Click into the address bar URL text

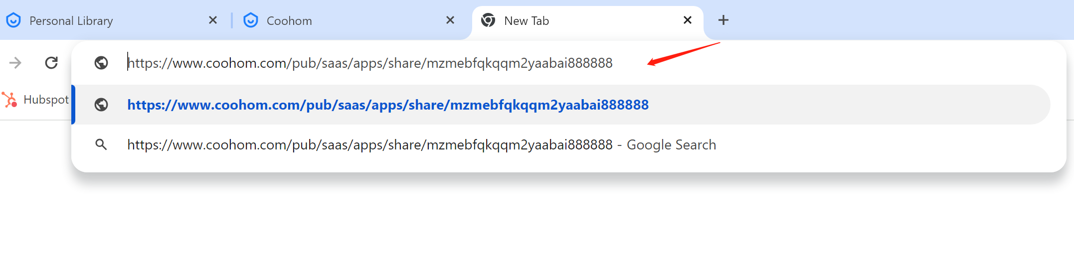pyautogui.click(x=370, y=63)
